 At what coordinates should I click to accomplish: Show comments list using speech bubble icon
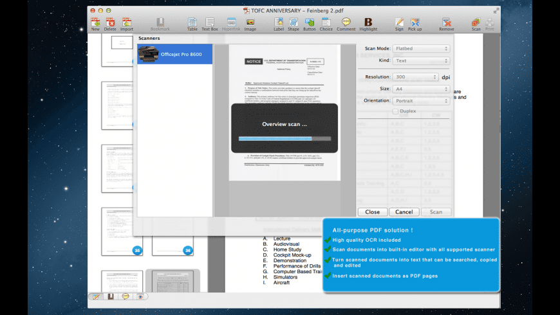coord(126,296)
